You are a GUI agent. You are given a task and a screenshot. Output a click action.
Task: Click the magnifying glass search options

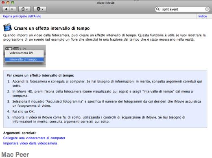click(x=158, y=9)
